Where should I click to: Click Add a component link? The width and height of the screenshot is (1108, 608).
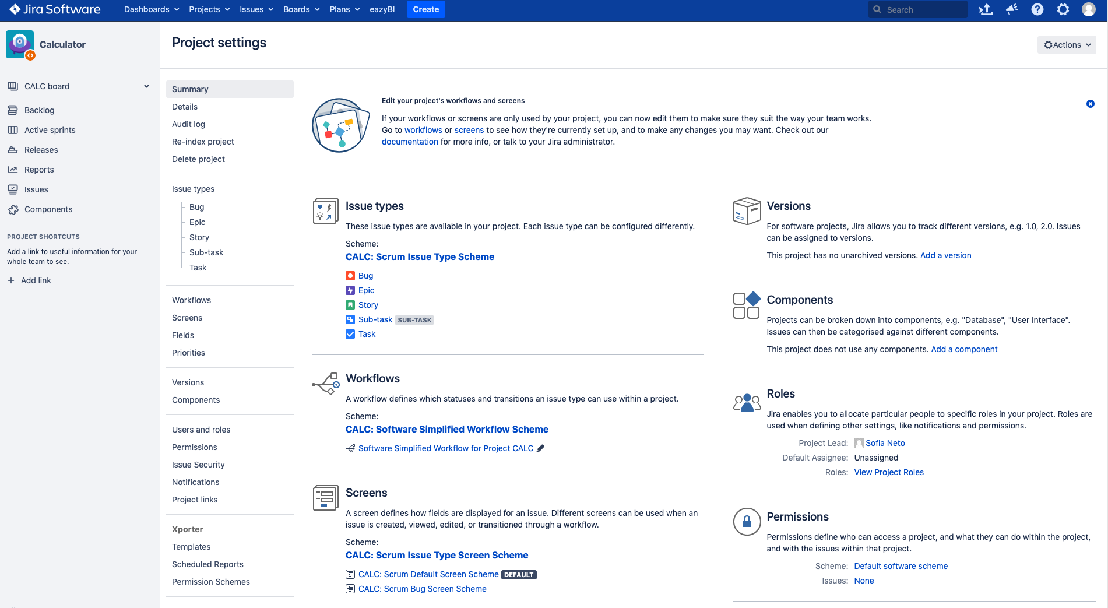point(964,349)
